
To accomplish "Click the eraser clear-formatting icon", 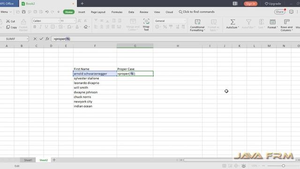I will point(86,27).
